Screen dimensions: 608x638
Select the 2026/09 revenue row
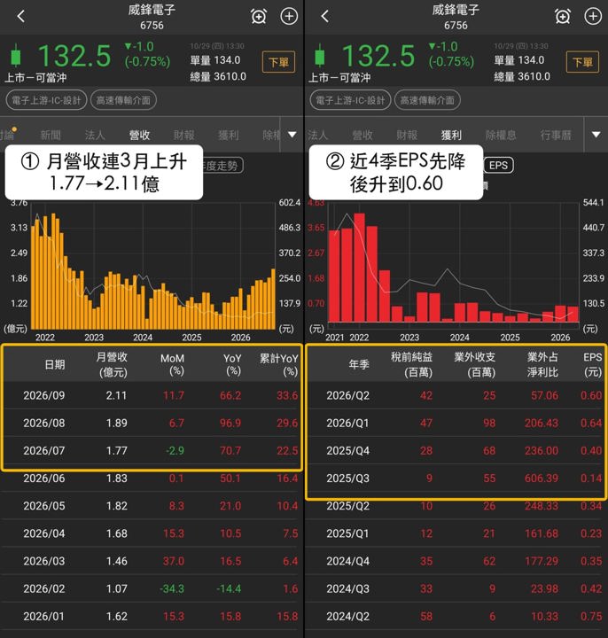pyautogui.click(x=152, y=395)
